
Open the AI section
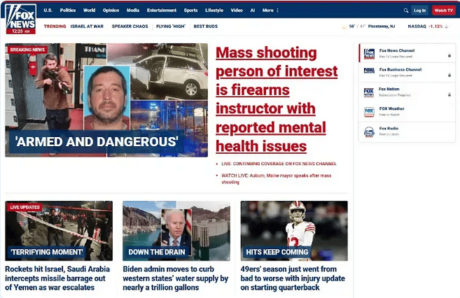(253, 10)
